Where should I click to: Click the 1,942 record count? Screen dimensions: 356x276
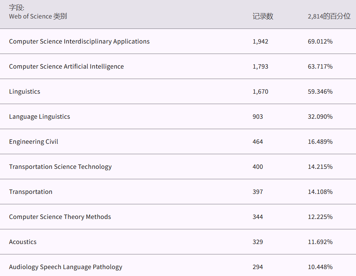(260, 41)
